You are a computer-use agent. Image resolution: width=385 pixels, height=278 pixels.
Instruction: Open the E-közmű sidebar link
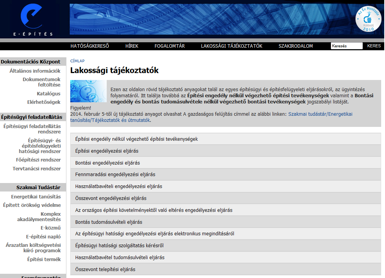pos(51,228)
